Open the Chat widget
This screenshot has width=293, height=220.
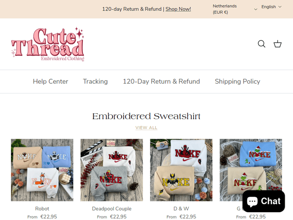click(x=264, y=201)
